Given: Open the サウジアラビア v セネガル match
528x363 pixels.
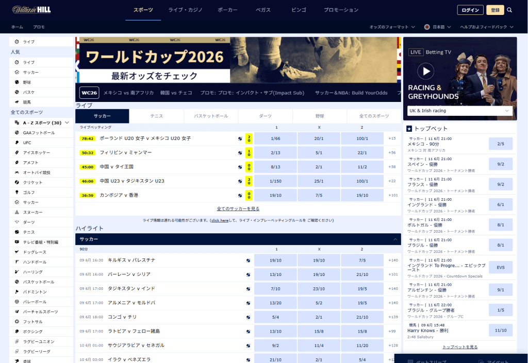Looking at the screenshot, I should click(x=136, y=345).
